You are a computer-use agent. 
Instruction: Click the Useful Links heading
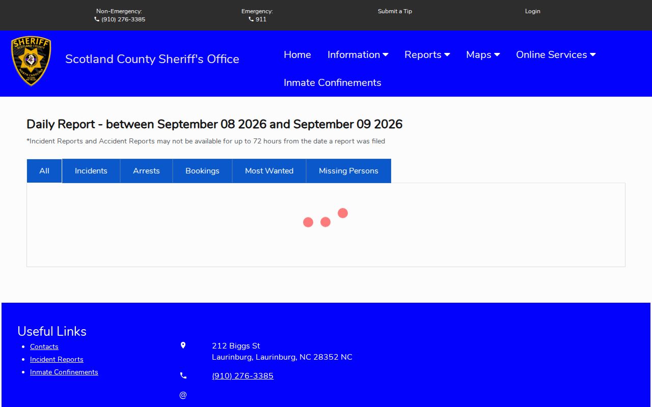[x=52, y=331]
